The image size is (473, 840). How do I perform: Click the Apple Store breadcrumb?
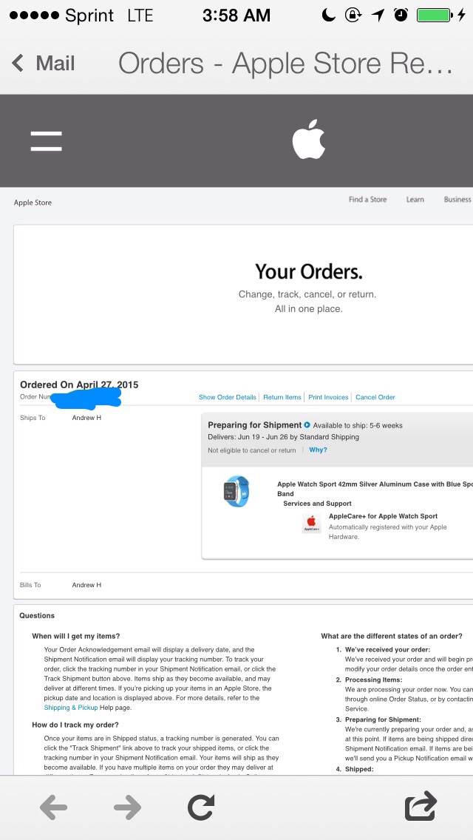point(33,203)
